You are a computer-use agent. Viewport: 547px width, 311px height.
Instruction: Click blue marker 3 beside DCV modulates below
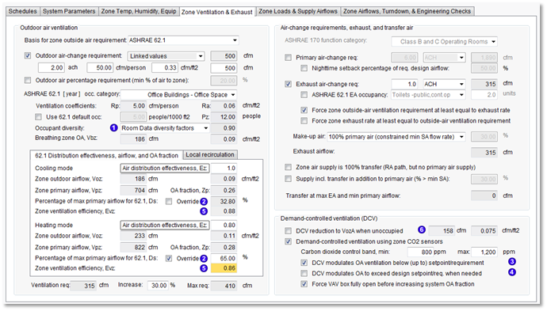[512, 262]
